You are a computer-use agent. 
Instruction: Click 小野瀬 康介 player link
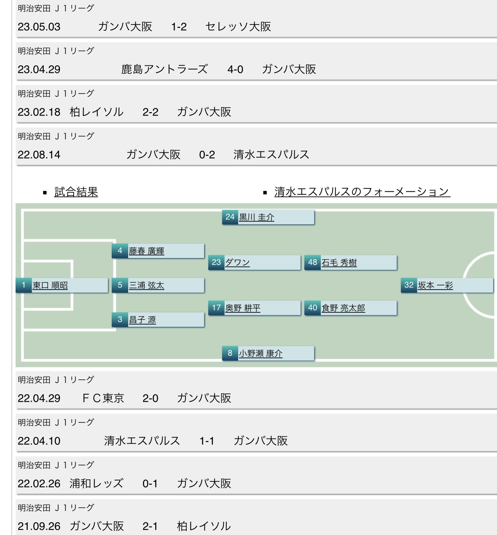[x=261, y=354]
